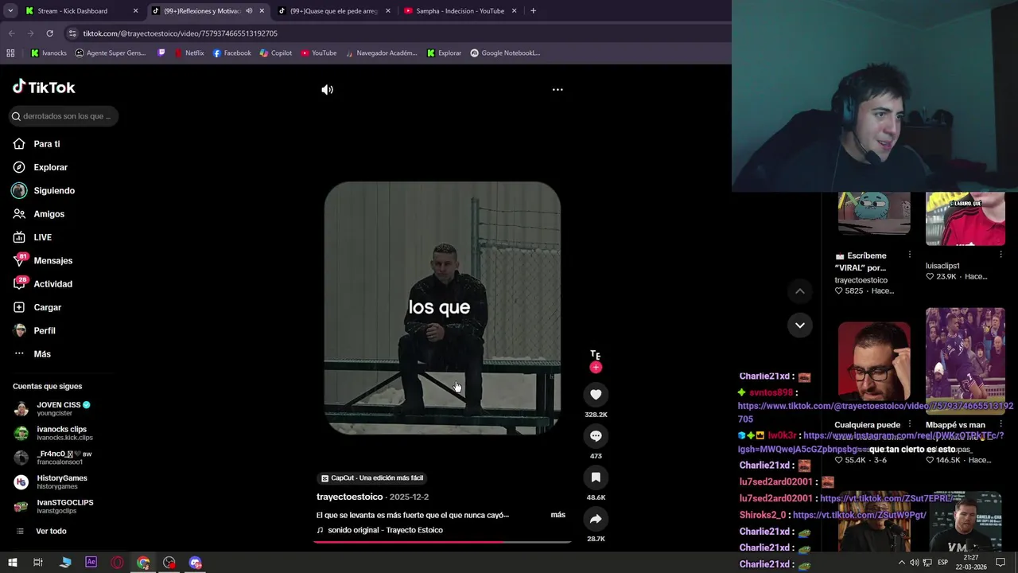1018x573 pixels.
Task: Open the Chrome apps grid icon
Action: 10,53
